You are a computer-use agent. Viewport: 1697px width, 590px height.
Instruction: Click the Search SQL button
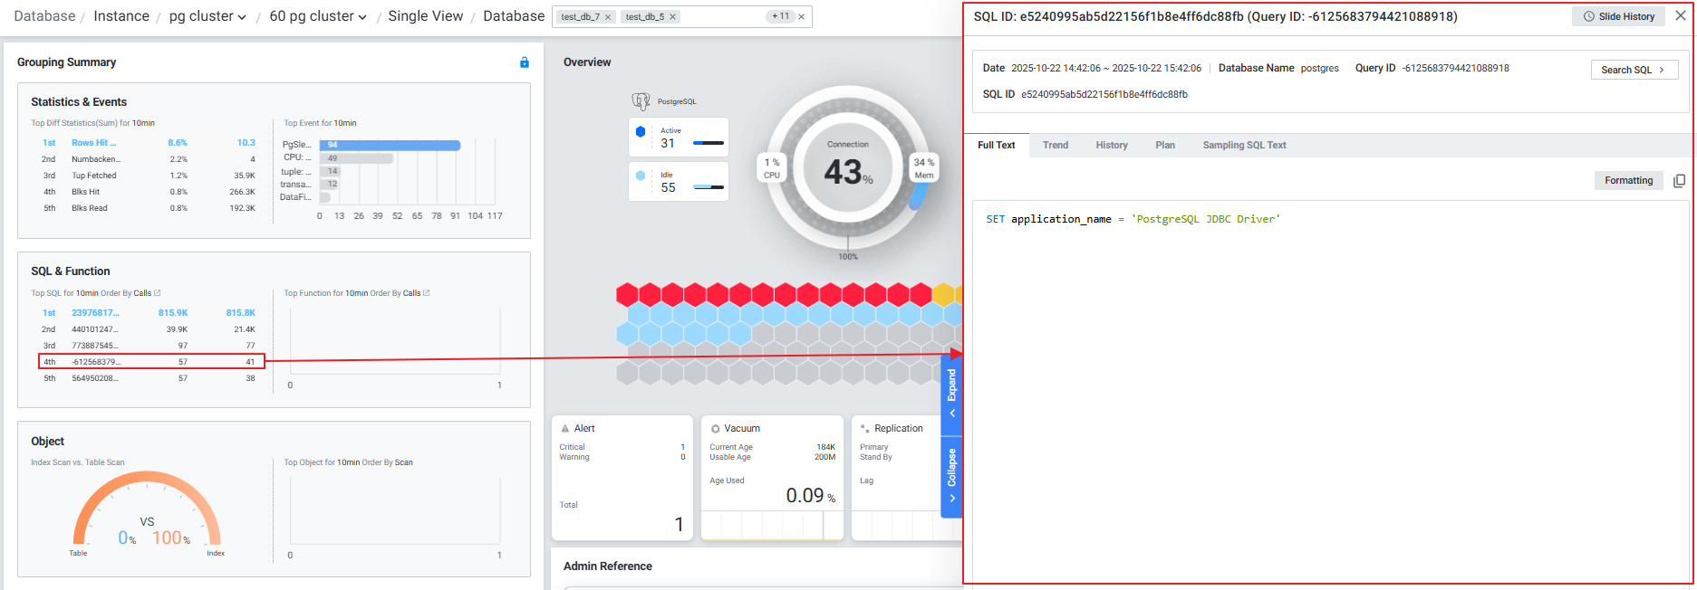[x=1634, y=70]
